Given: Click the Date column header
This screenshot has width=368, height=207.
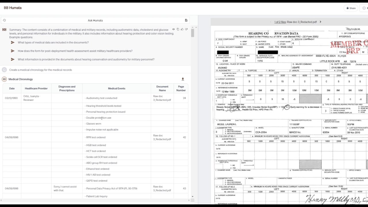Looking at the screenshot, I should 12,89.
